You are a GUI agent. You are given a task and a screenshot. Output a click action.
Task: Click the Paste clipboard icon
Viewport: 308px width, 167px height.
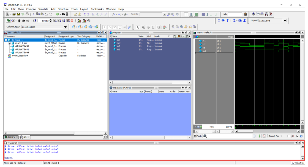(x=42, y=14)
